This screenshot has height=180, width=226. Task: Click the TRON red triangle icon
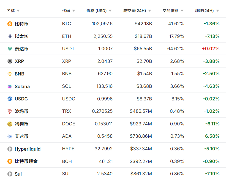[10, 111]
